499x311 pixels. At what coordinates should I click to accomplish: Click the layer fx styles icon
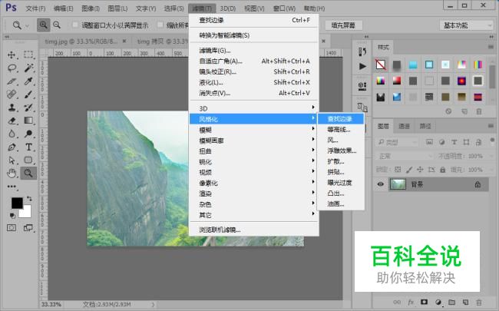pyautogui.click(x=411, y=302)
